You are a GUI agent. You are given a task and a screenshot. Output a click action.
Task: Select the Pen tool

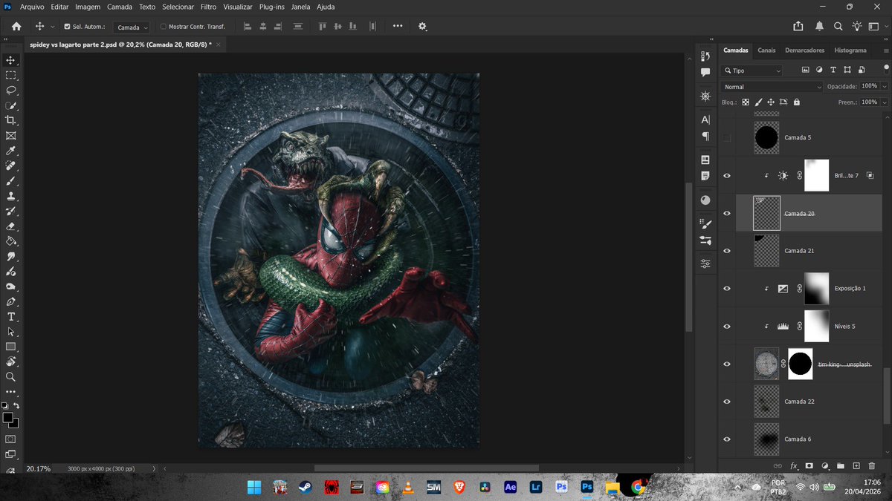coord(10,301)
